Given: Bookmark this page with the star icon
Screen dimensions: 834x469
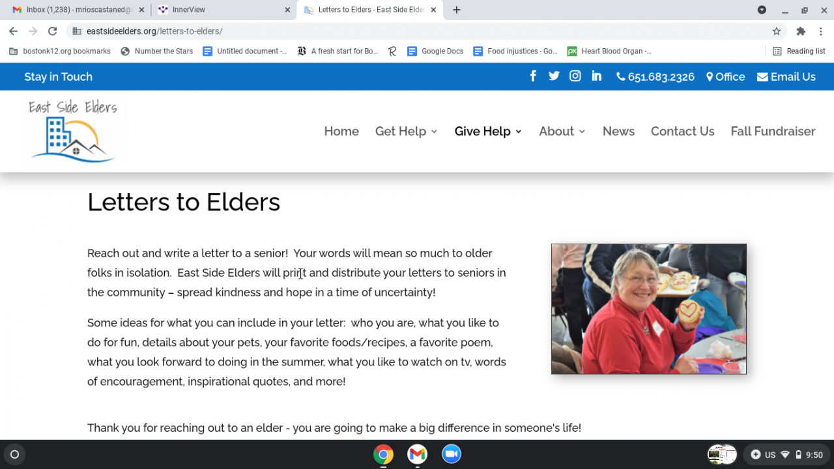Looking at the screenshot, I should pos(777,31).
